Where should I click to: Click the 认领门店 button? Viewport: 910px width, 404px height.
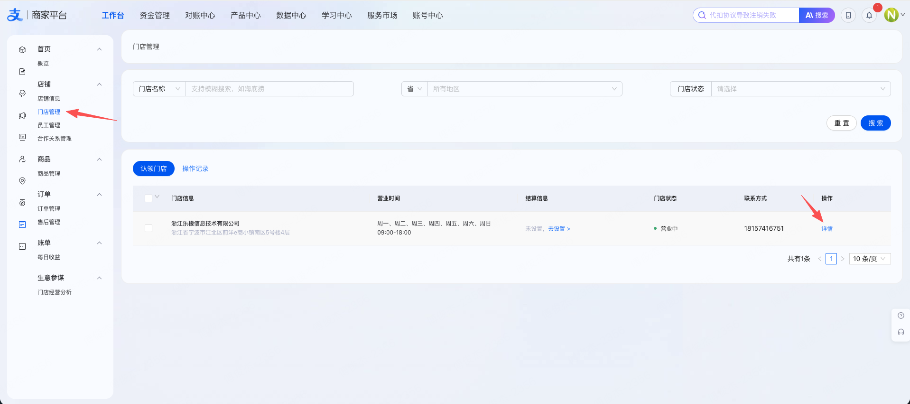(154, 169)
